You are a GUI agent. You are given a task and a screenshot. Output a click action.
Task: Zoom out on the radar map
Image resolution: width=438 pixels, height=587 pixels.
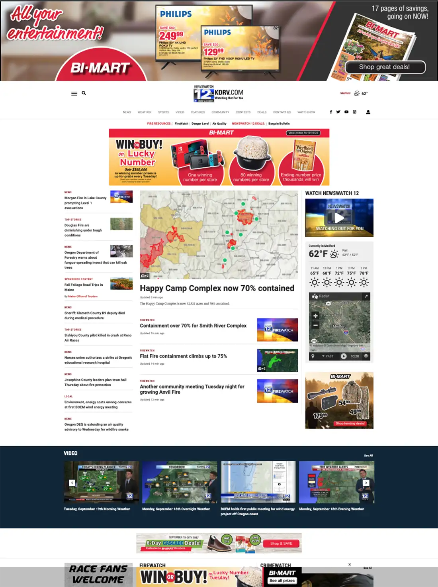tap(315, 325)
